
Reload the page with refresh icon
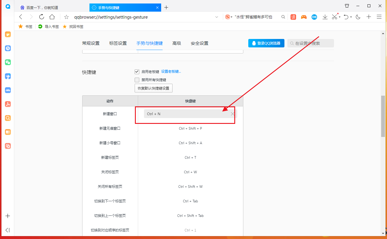point(42,17)
